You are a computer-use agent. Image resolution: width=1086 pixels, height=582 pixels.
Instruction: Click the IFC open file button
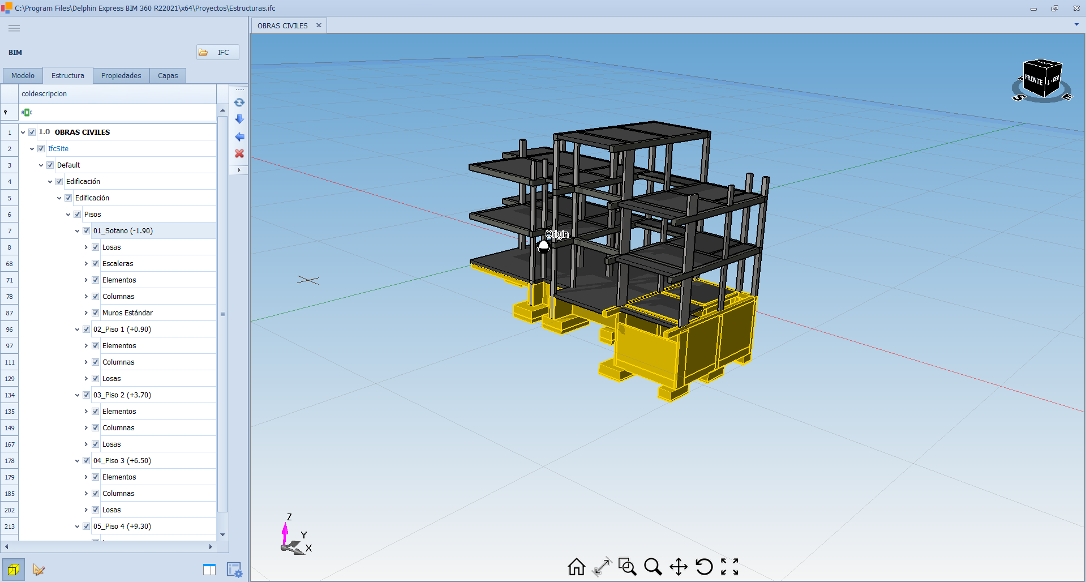pos(217,52)
